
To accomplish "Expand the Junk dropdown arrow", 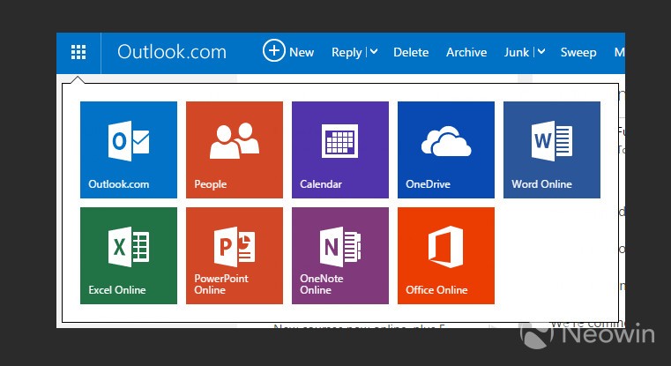I will [x=541, y=52].
